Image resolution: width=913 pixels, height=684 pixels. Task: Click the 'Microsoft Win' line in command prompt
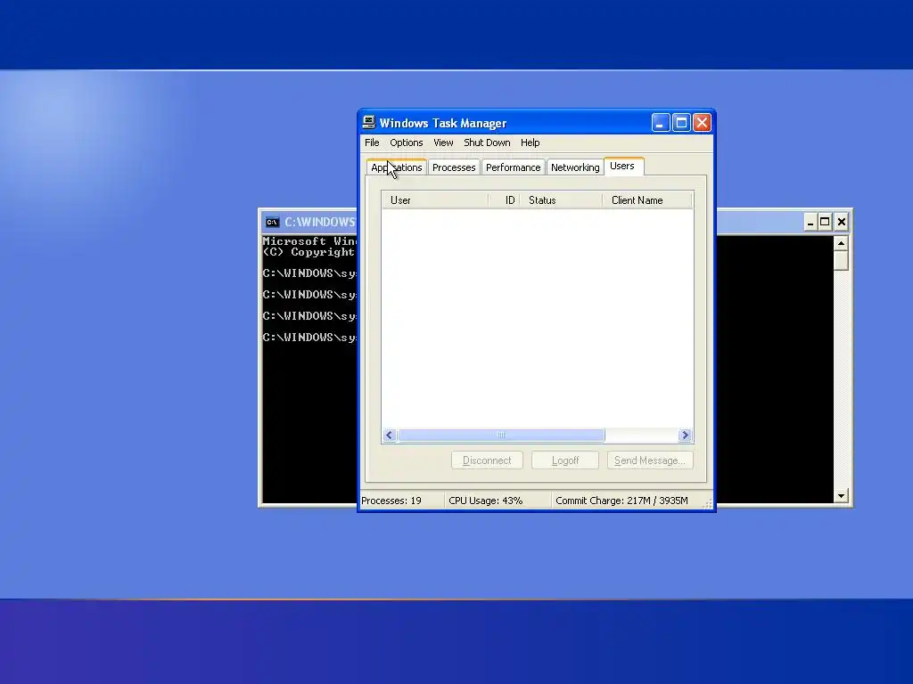pyautogui.click(x=309, y=240)
